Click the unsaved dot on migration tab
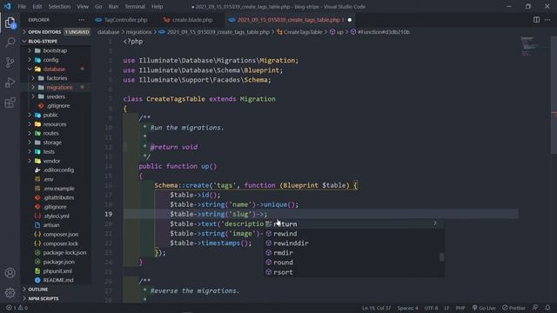The width and height of the screenshot is (557, 313). pyautogui.click(x=350, y=20)
